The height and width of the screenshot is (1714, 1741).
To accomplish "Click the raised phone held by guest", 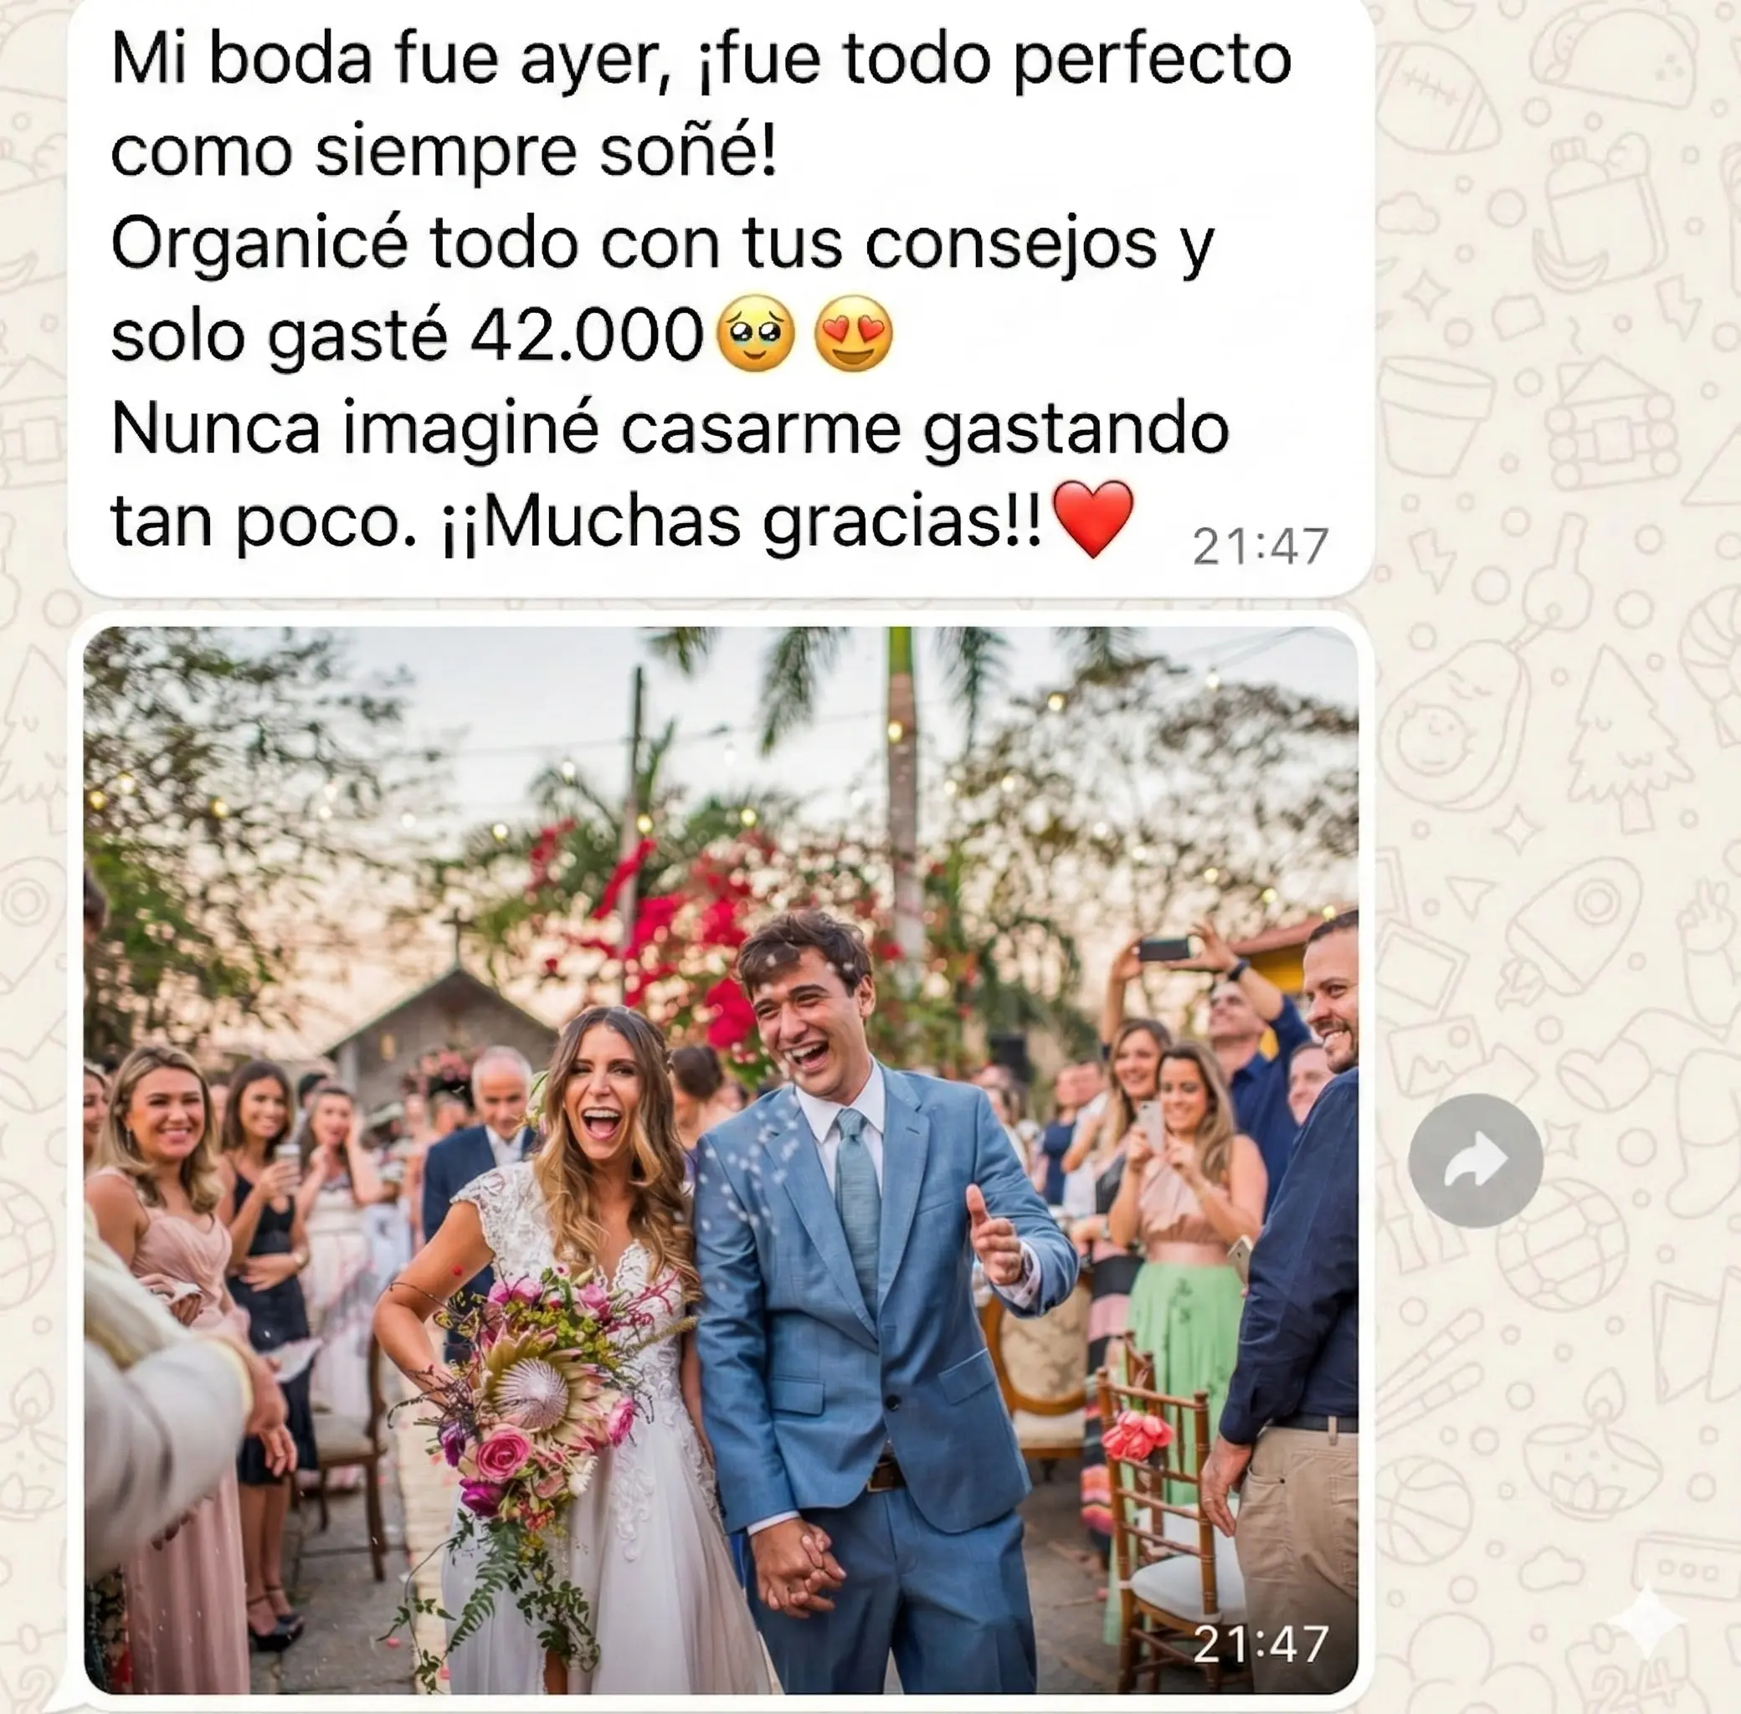I will (1164, 949).
